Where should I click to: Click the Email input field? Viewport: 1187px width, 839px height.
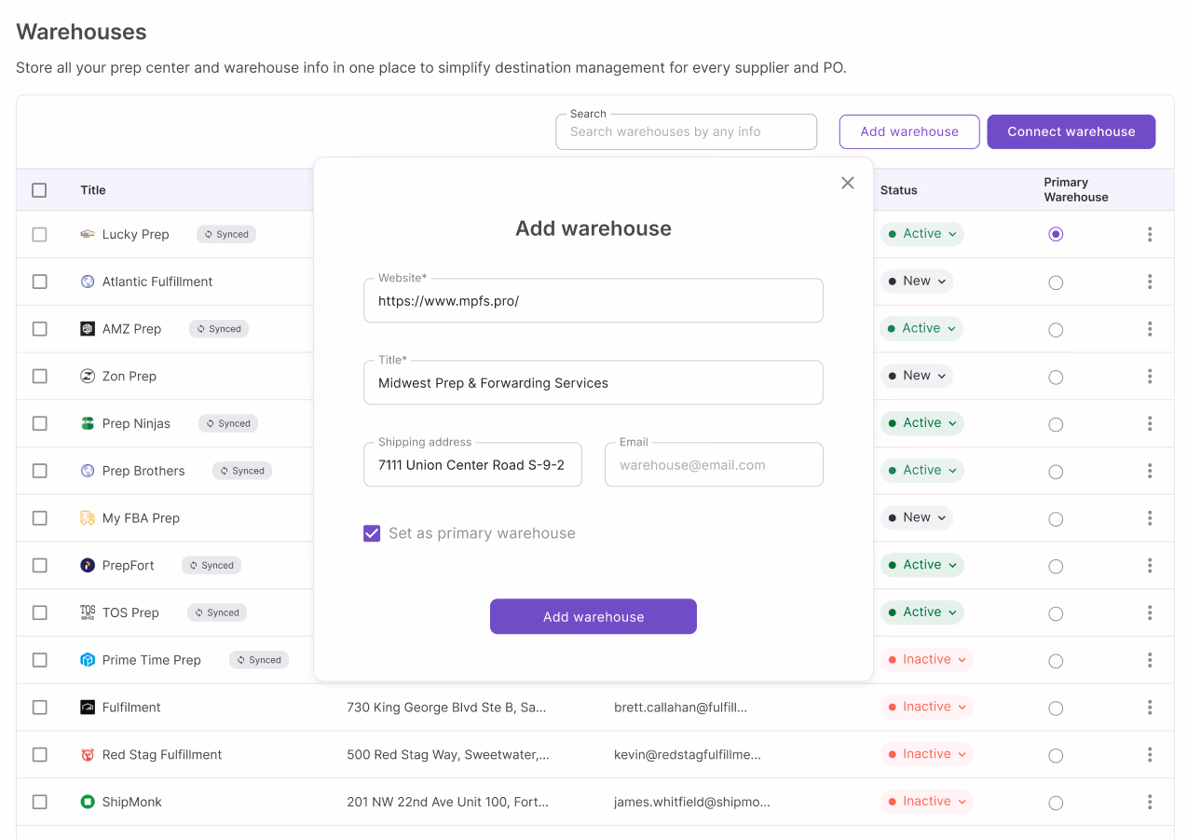tap(714, 465)
